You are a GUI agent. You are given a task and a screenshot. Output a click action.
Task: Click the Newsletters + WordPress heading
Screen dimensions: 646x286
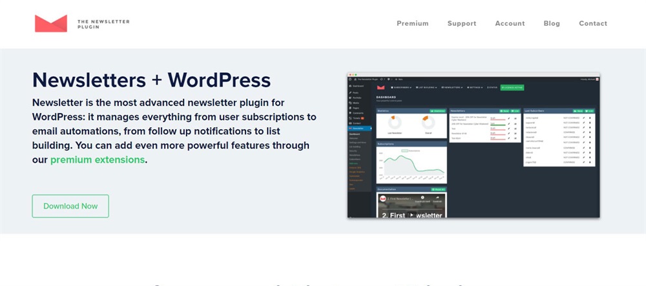(x=151, y=80)
